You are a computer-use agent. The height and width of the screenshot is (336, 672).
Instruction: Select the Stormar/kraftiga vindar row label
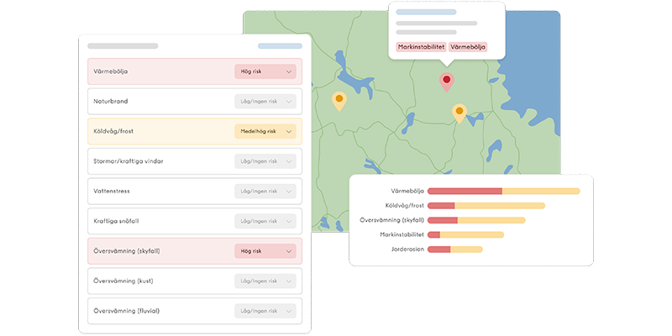pyautogui.click(x=129, y=161)
